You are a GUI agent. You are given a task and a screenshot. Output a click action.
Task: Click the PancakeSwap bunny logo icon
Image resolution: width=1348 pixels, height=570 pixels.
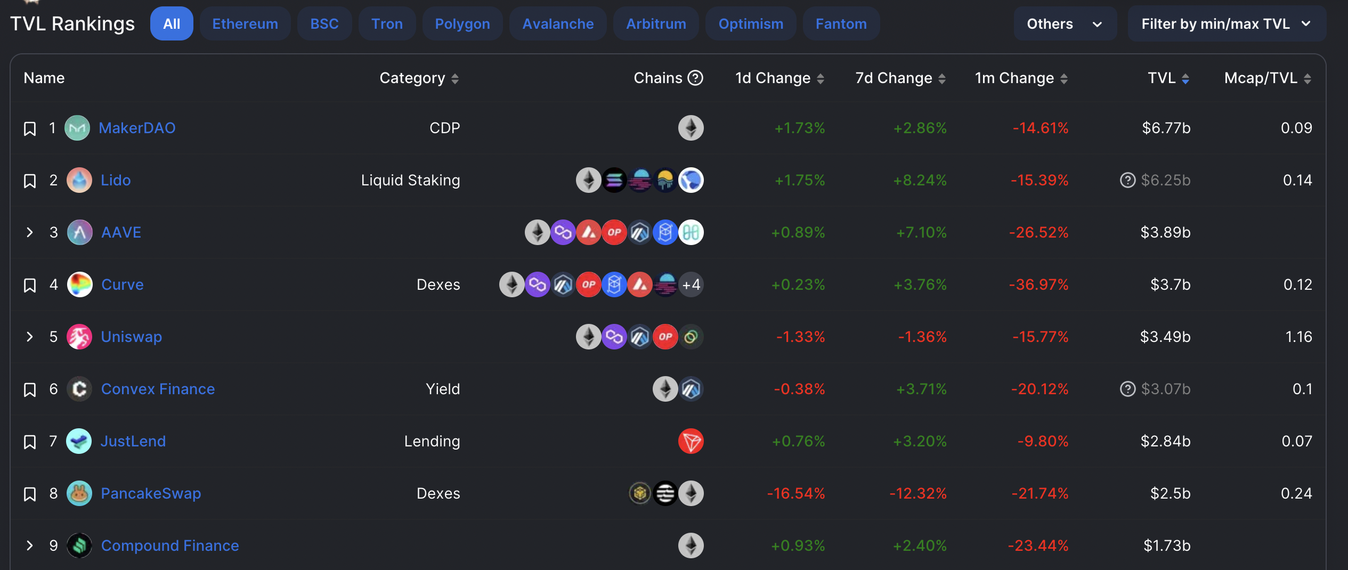[x=79, y=493]
